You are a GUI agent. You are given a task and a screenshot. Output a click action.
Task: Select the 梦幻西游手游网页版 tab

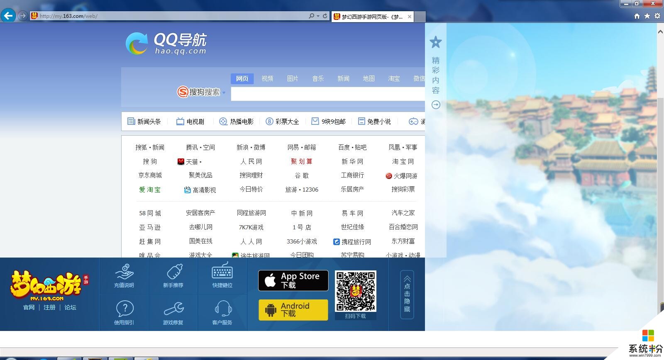pos(372,17)
